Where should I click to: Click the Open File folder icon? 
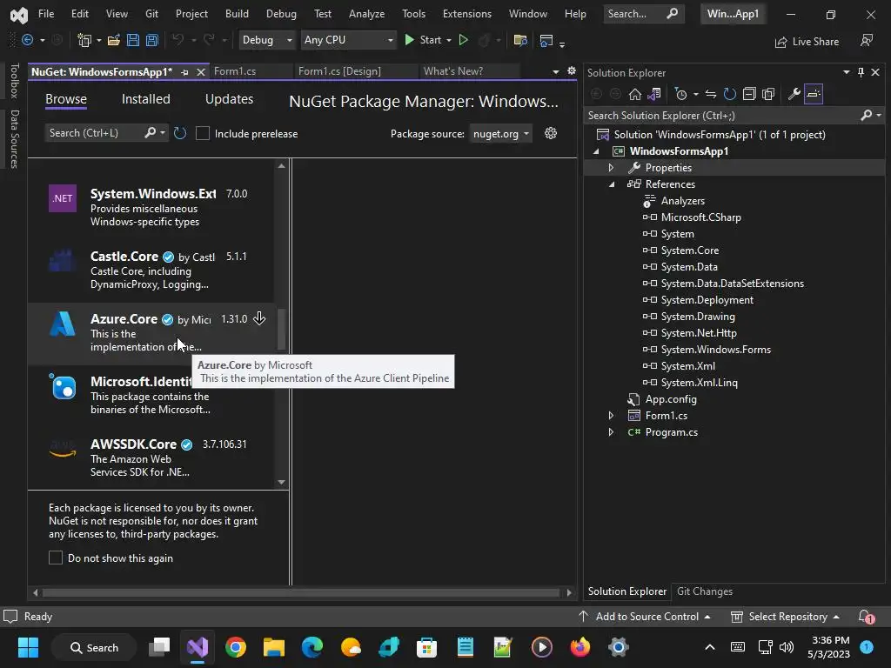114,40
